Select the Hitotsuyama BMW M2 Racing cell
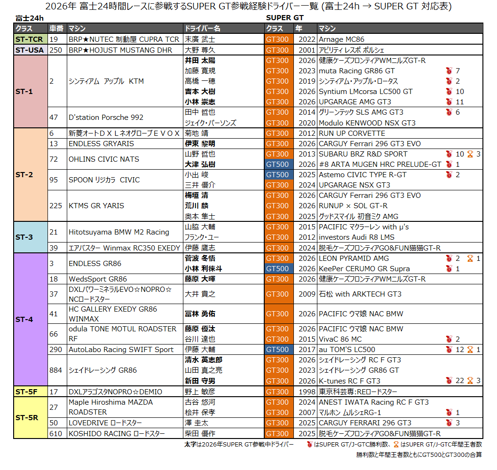497x470 pixels. [x=125, y=232]
